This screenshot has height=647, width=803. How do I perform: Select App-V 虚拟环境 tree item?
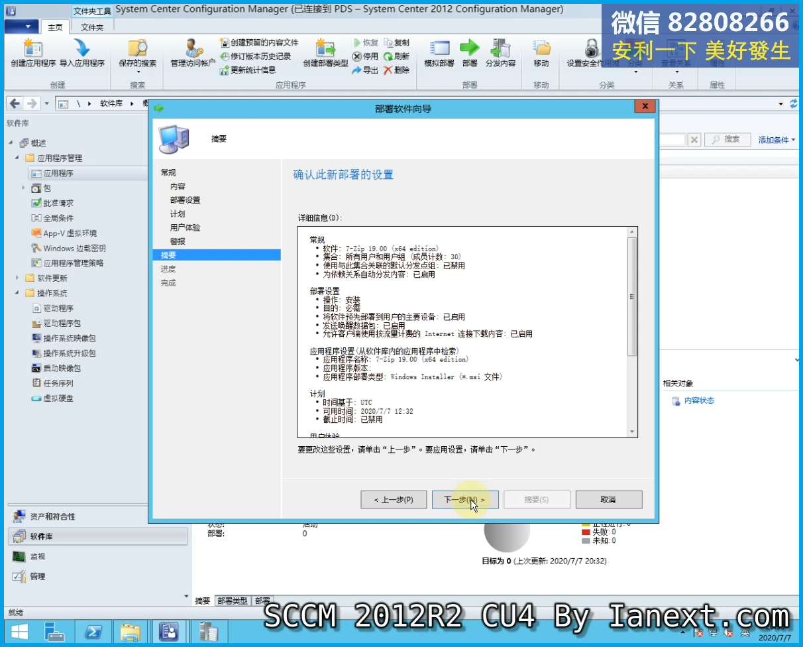point(64,233)
